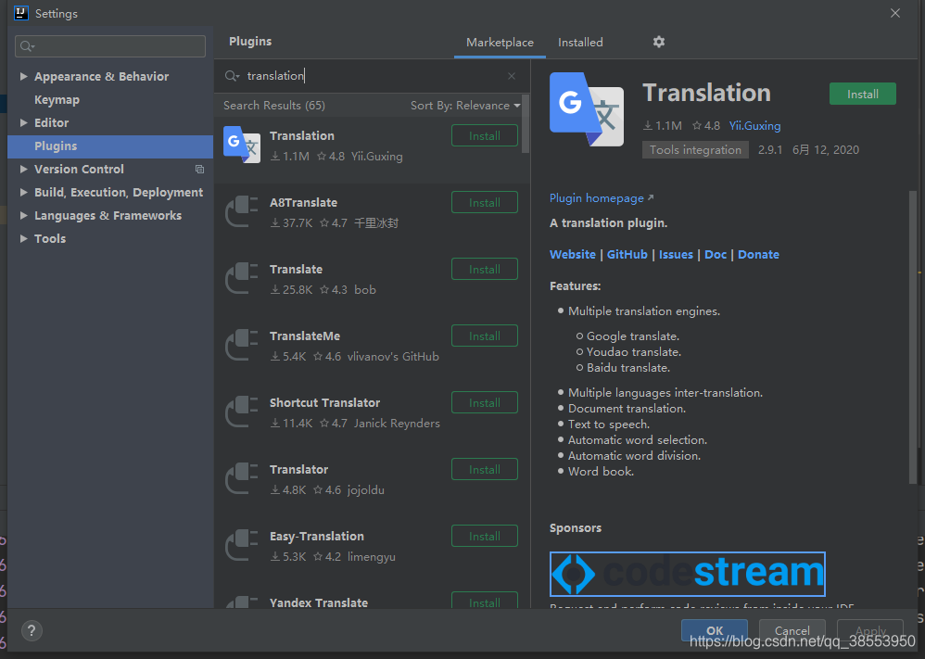Click the Shortcut Translator plugin icon
This screenshot has height=659, width=925.
[x=242, y=412]
